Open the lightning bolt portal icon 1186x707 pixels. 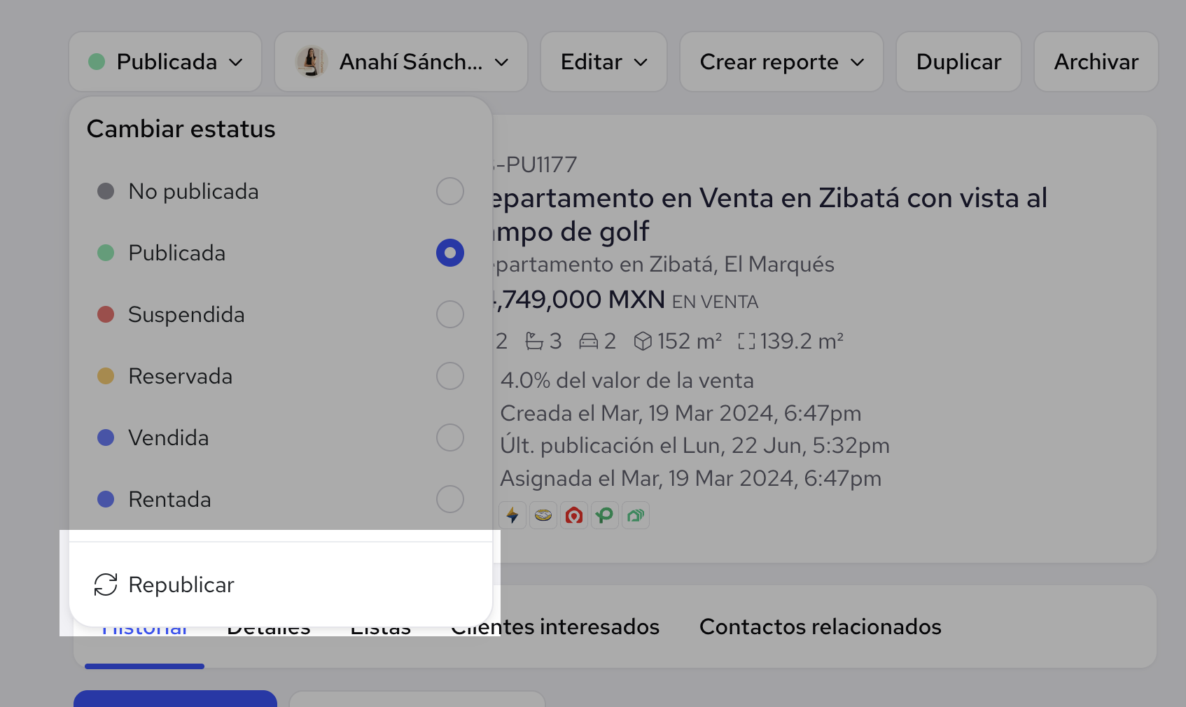click(x=512, y=516)
